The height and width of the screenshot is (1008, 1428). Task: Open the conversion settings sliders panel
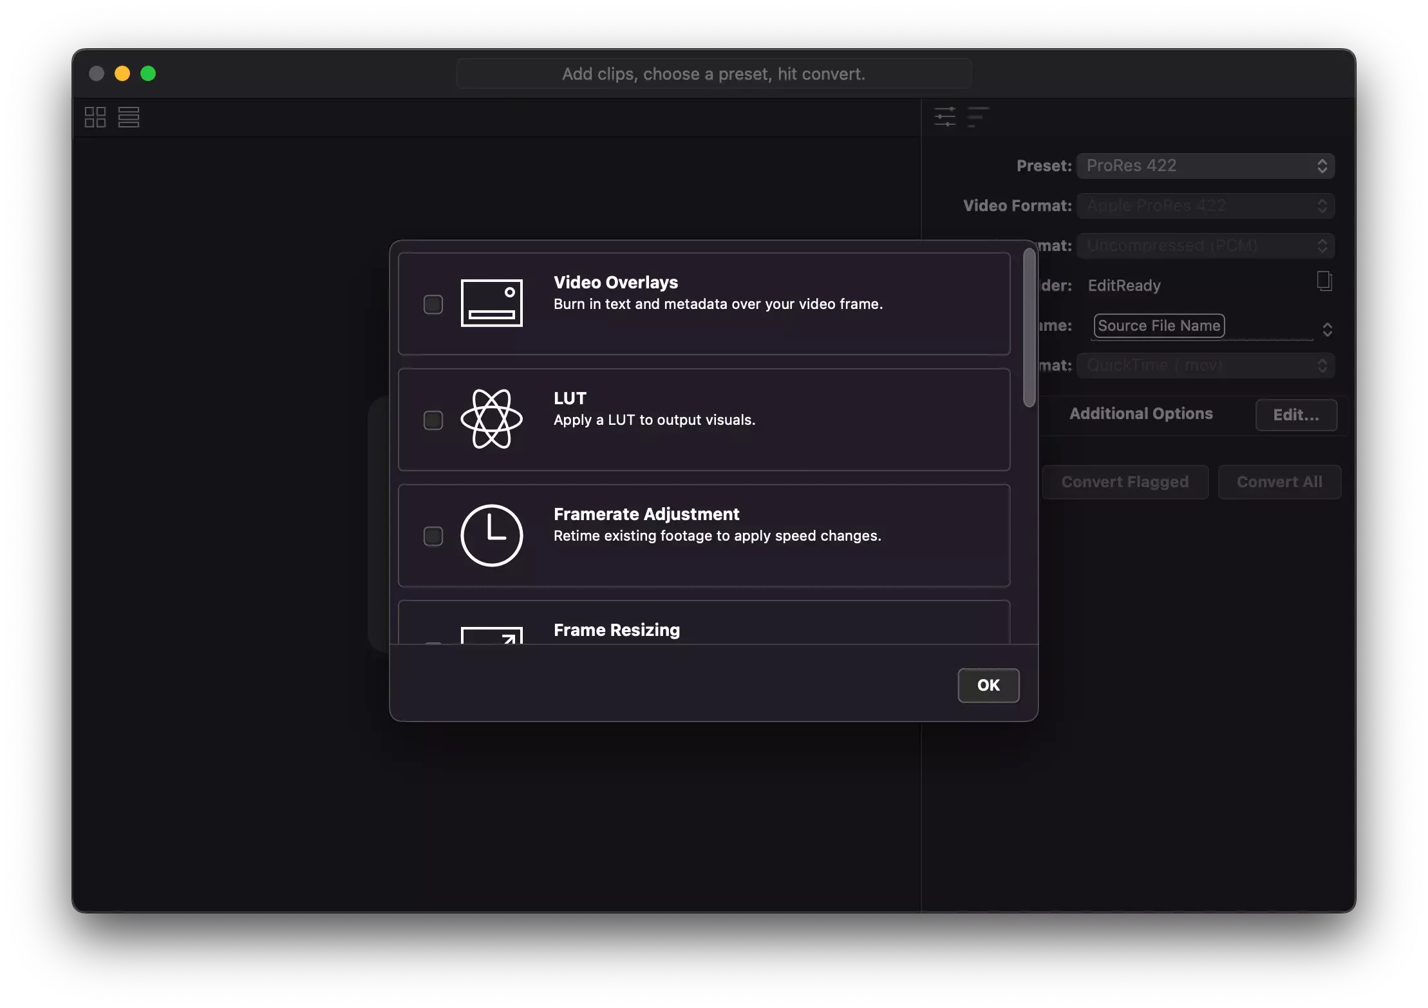(x=944, y=117)
